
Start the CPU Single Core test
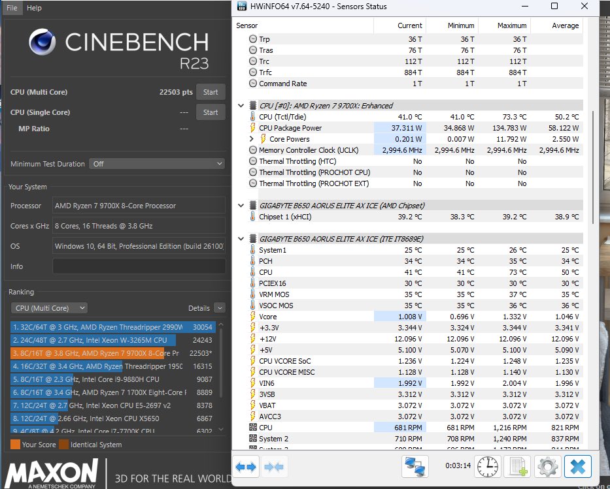pyautogui.click(x=211, y=112)
